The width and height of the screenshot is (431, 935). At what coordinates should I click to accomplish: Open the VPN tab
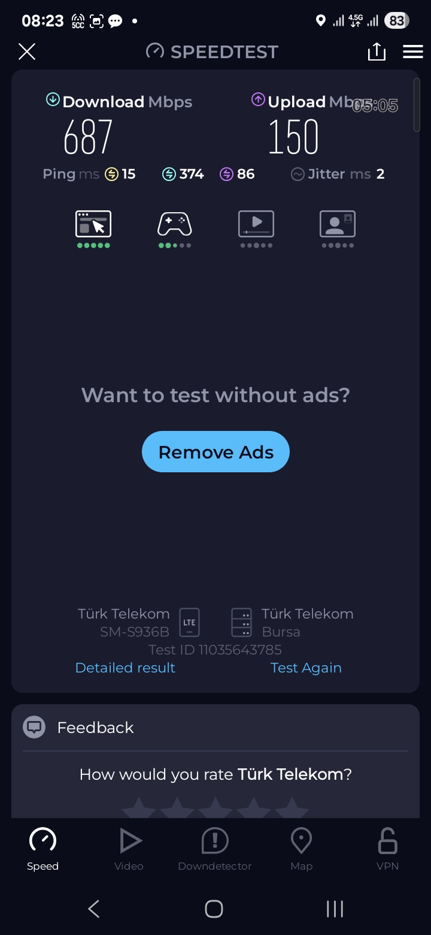387,849
